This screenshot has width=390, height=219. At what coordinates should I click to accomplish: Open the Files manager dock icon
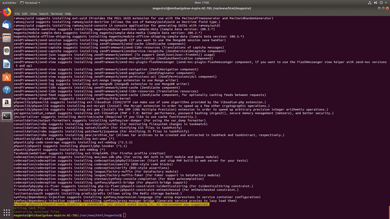click(x=7, y=38)
